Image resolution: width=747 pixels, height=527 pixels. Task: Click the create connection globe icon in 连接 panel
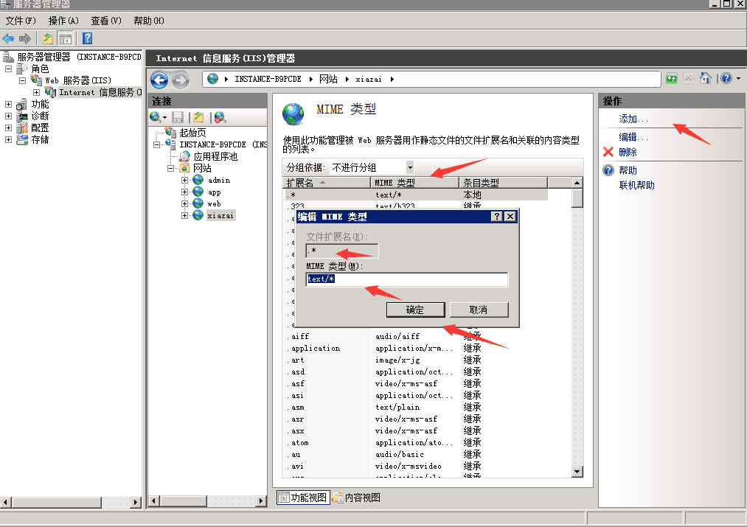tap(156, 117)
